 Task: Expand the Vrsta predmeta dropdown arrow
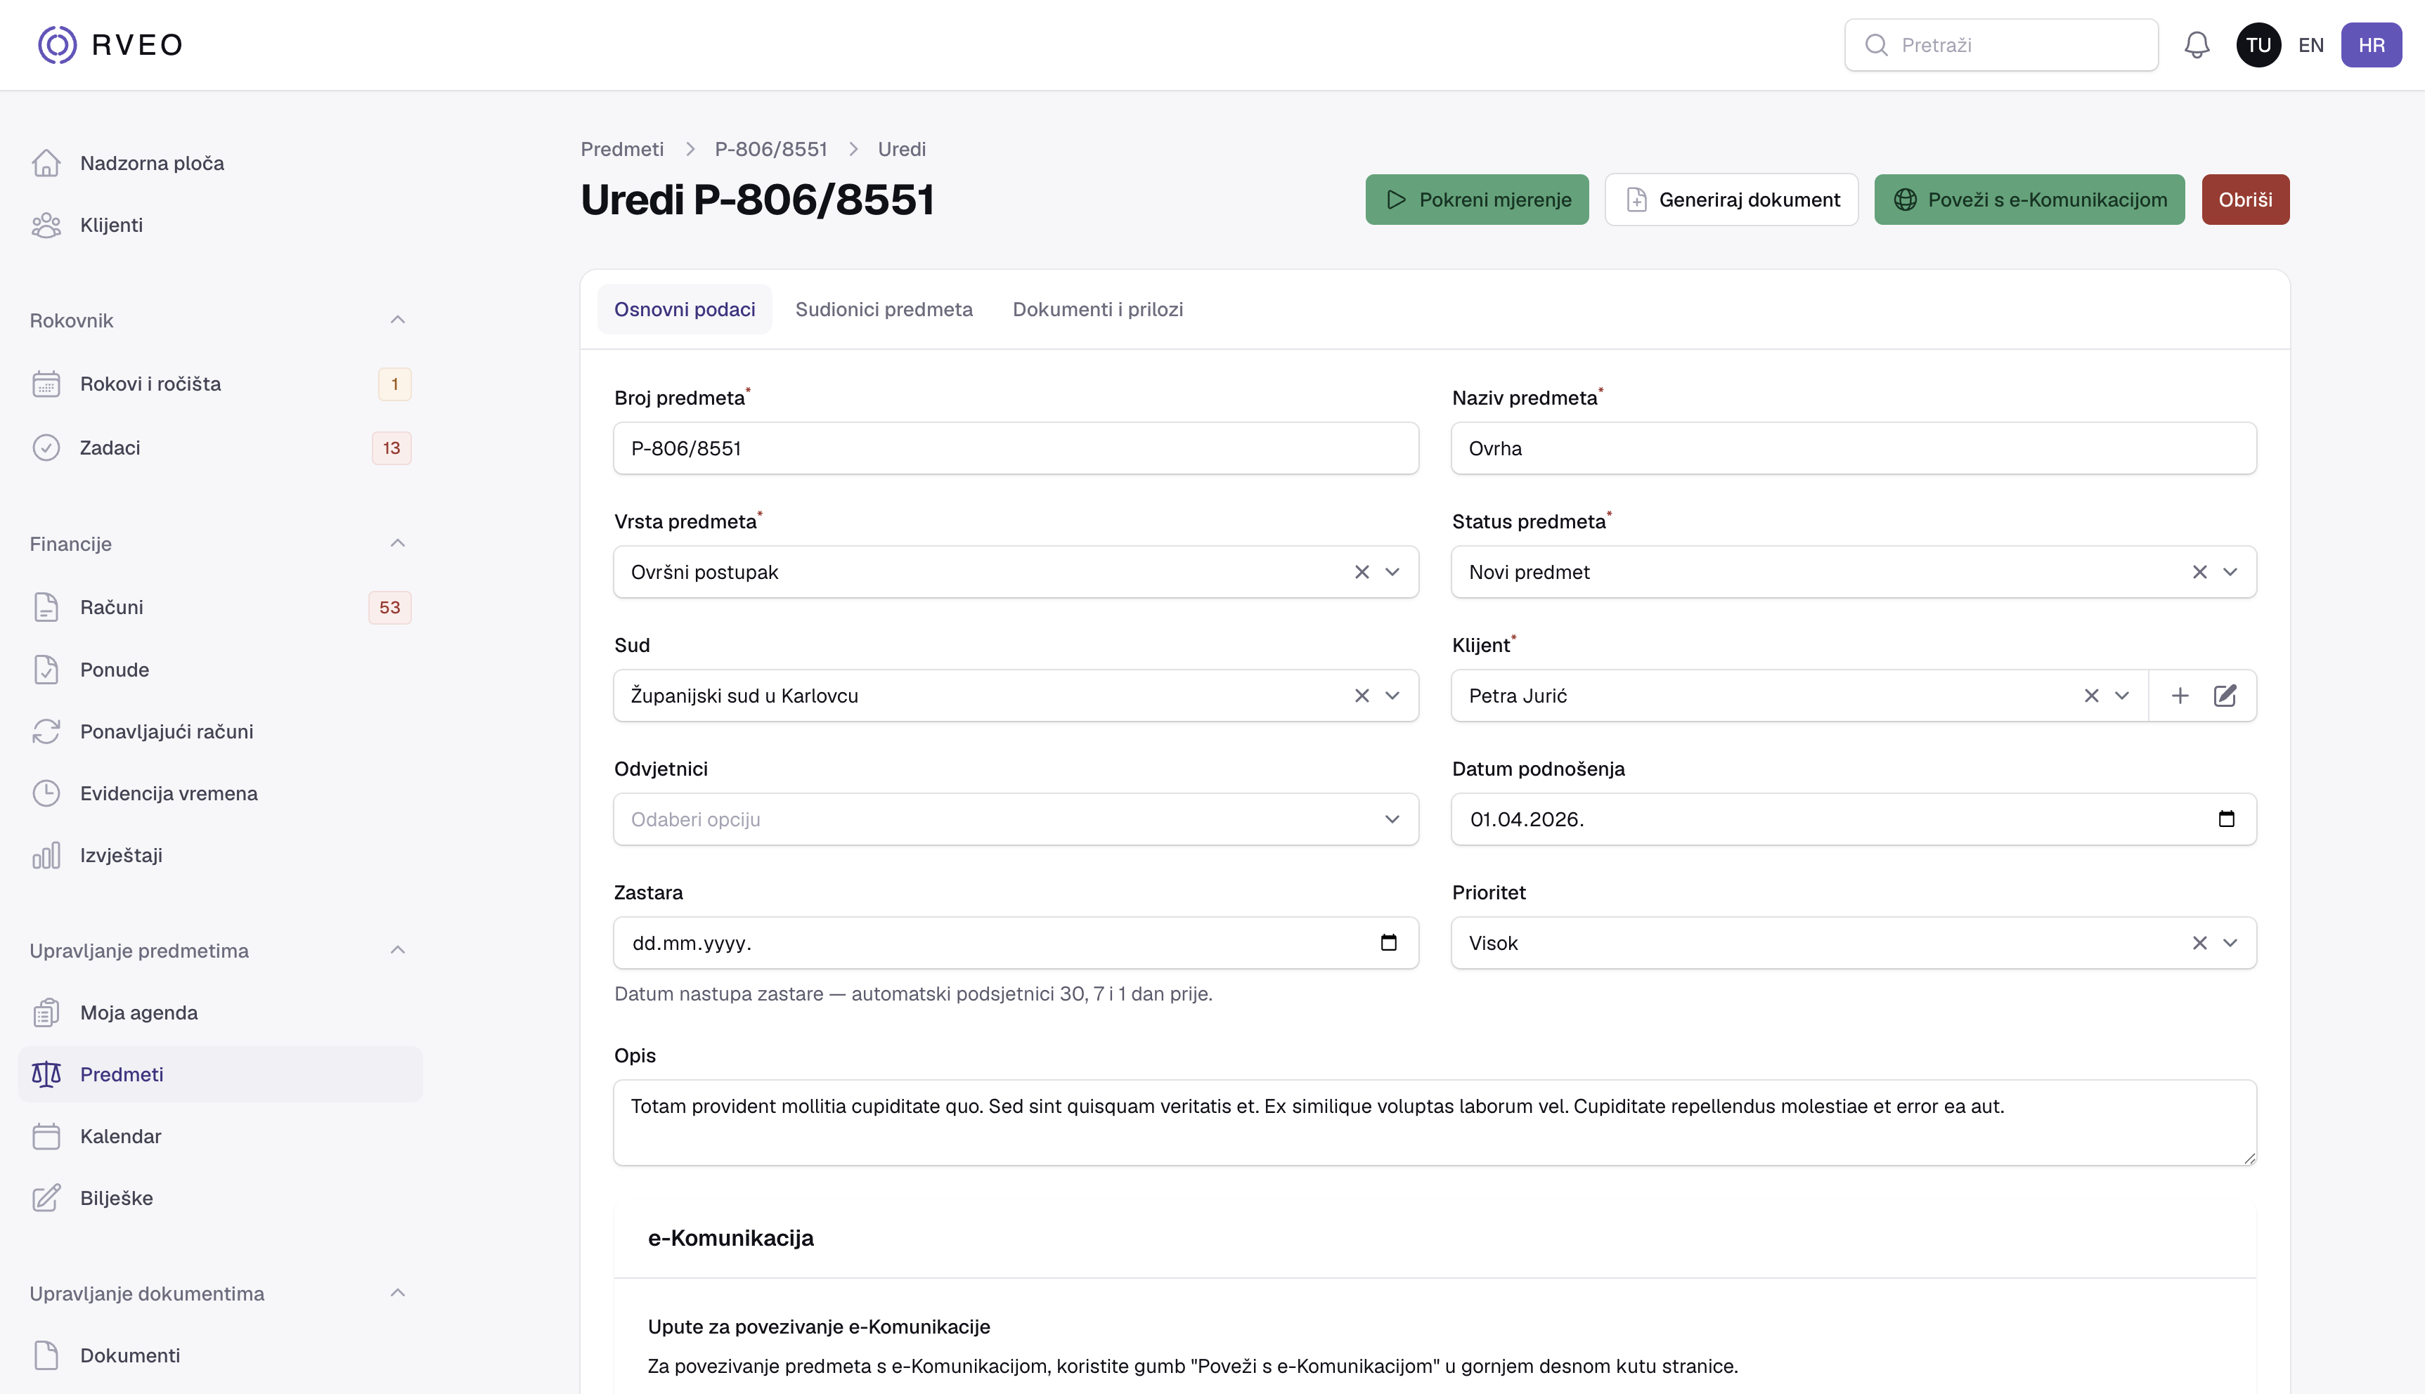(x=1392, y=573)
